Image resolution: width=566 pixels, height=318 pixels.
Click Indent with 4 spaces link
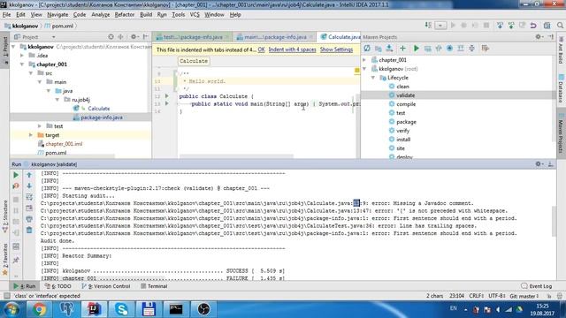click(x=292, y=49)
